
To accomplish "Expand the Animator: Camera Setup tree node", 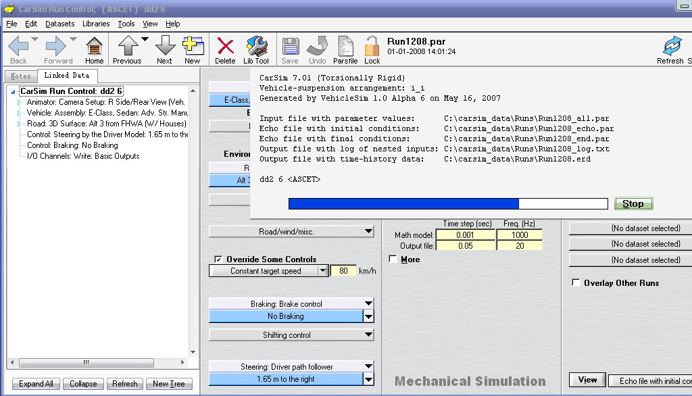I will 19,103.
